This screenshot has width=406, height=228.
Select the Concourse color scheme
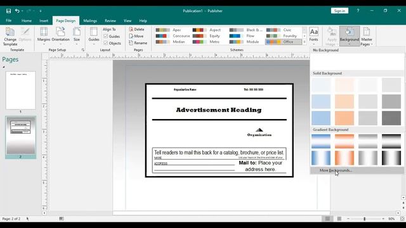coord(172,36)
